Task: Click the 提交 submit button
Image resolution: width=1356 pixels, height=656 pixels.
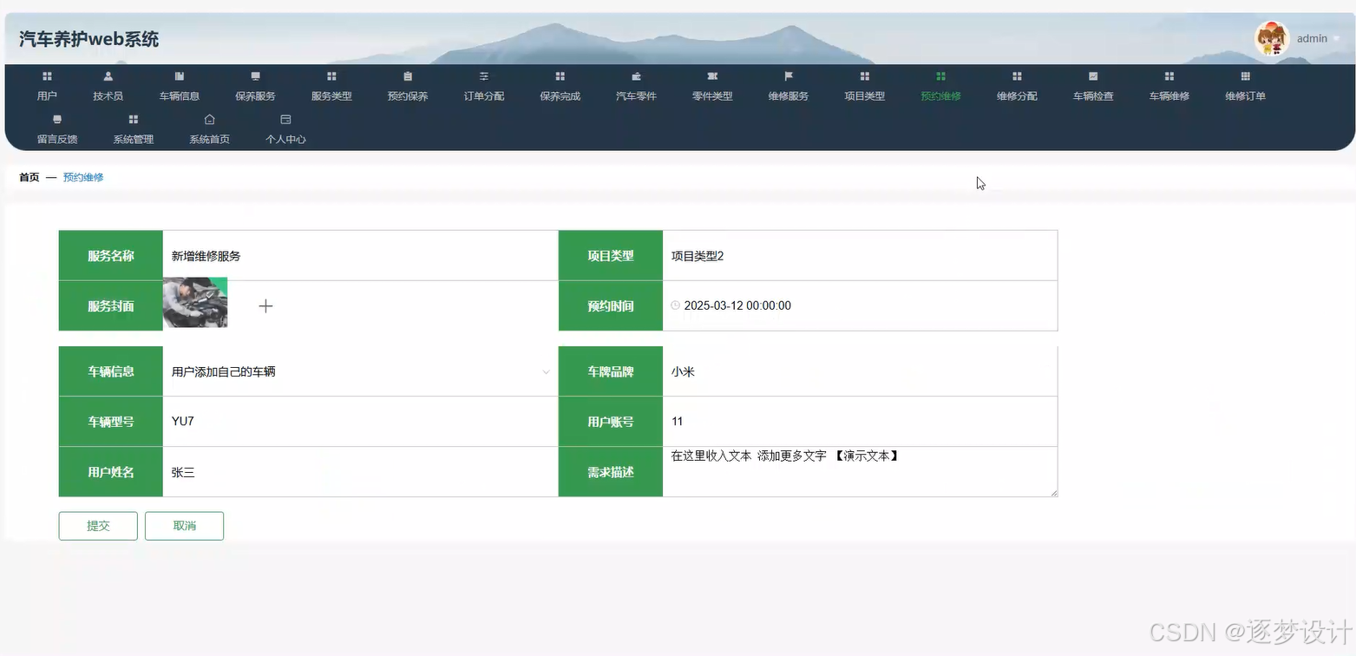Action: [98, 526]
